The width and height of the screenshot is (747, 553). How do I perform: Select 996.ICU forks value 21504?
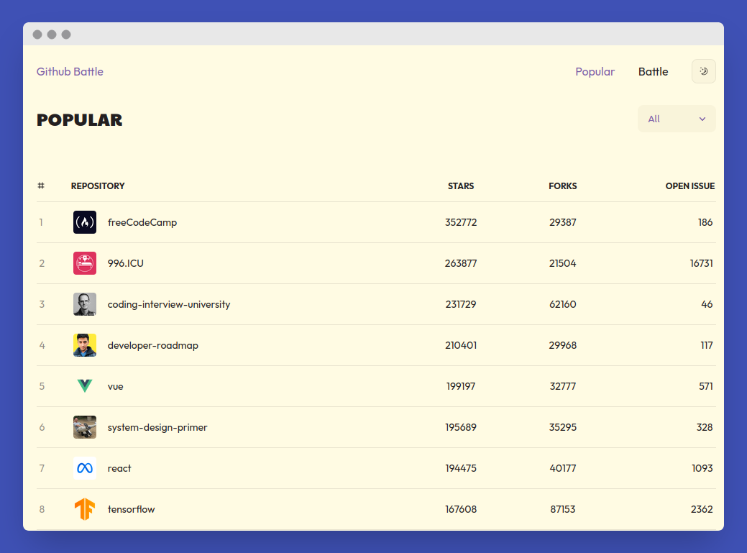(563, 263)
